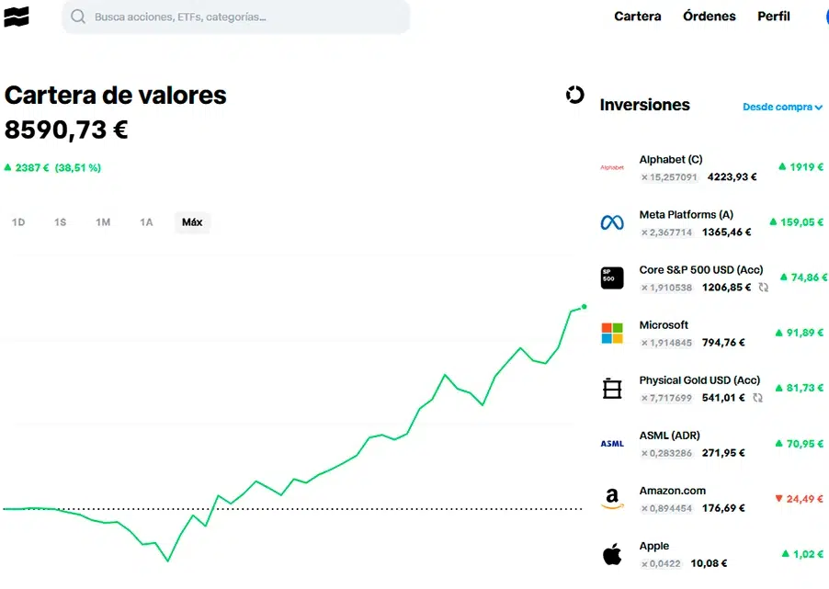Image resolution: width=829 pixels, height=589 pixels.
Task: Toggle currency conversion for Physical Gold
Action: 757,398
